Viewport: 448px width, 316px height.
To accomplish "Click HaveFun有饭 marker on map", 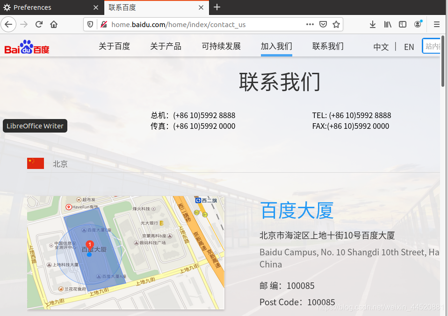I will click(x=82, y=207).
